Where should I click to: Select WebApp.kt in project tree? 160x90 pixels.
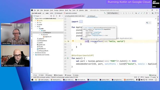click(47, 32)
